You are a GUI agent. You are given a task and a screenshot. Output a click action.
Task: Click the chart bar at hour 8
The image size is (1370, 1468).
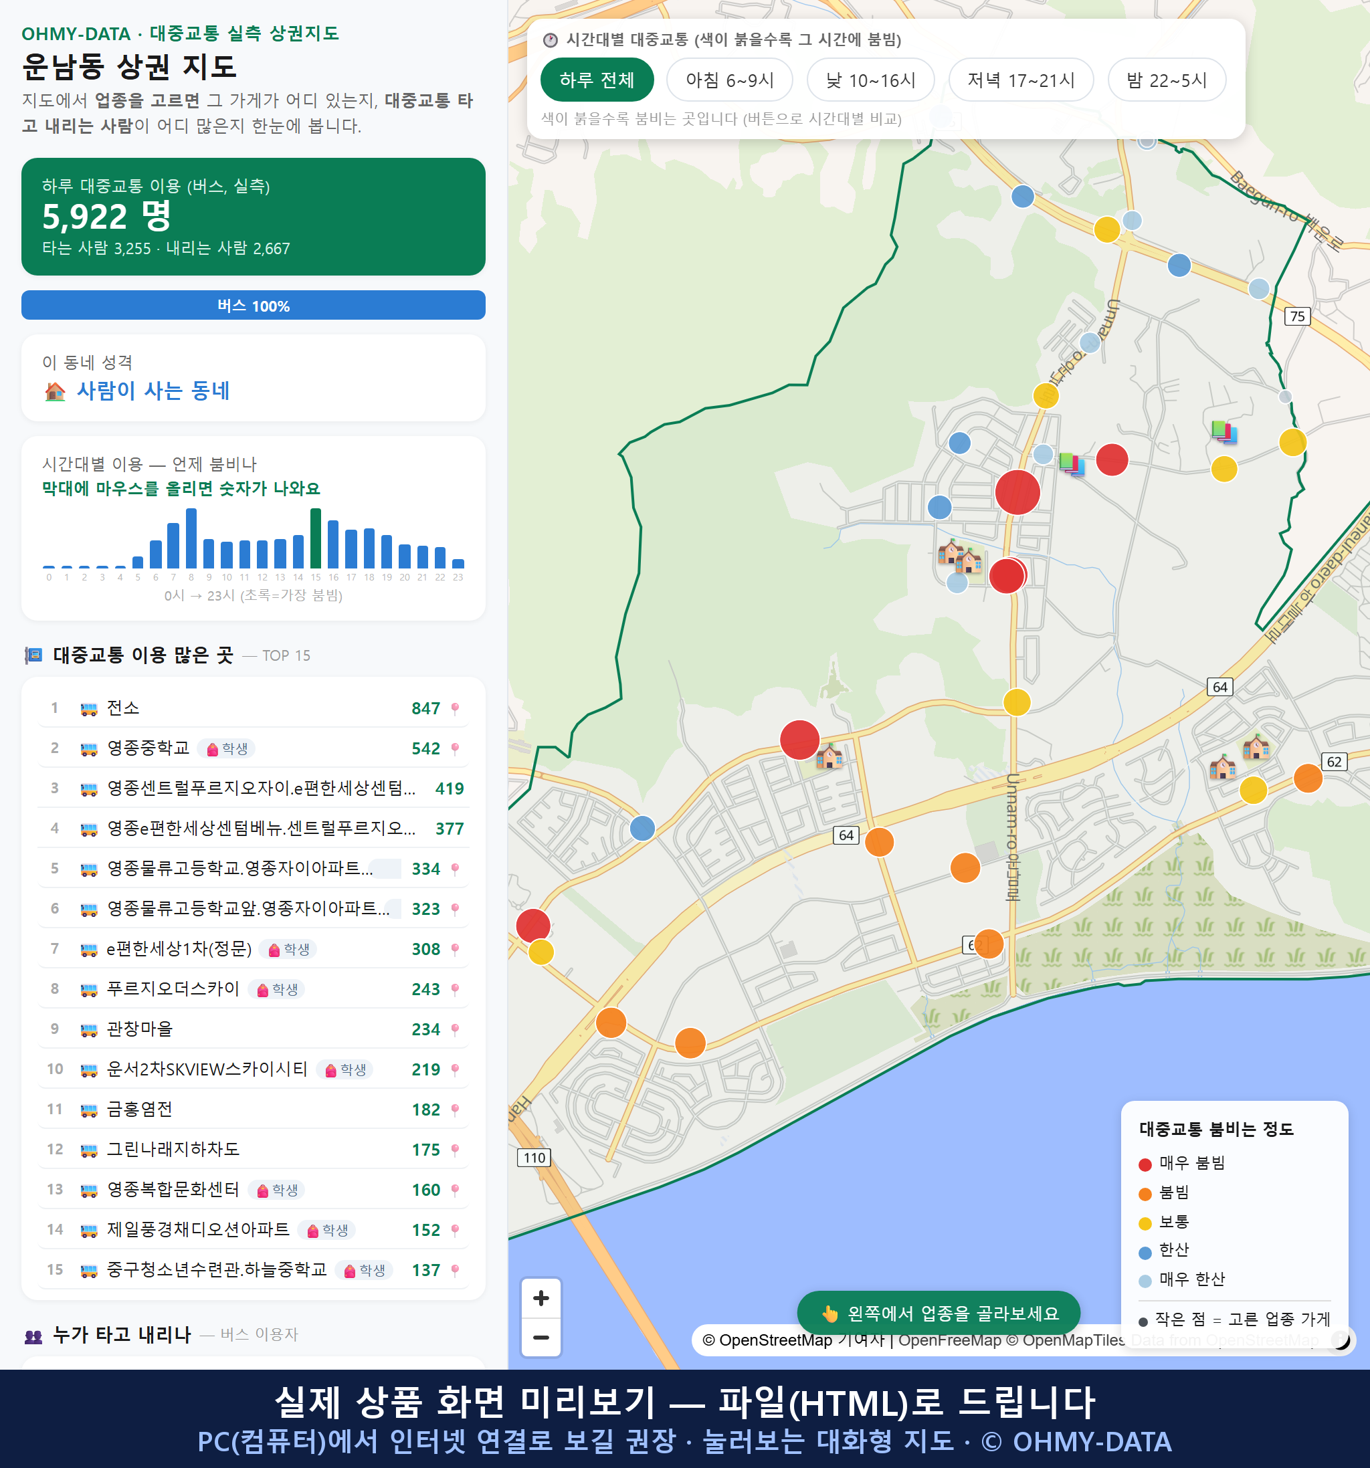click(x=191, y=538)
